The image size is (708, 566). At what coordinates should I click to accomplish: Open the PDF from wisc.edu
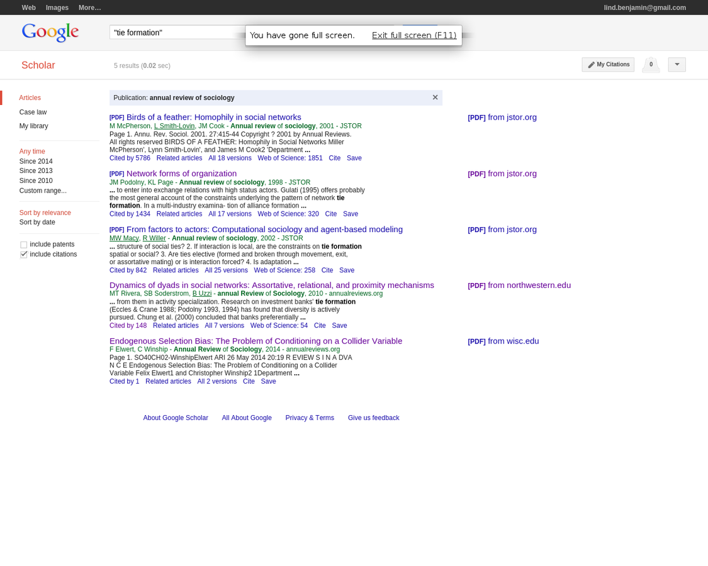(503, 341)
